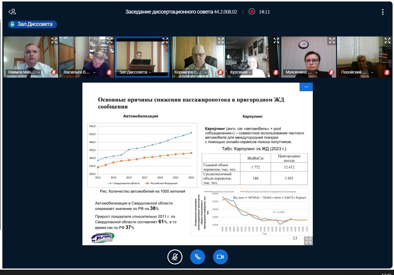Open participants list icon at top left
The width and height of the screenshot is (394, 275).
point(12,12)
